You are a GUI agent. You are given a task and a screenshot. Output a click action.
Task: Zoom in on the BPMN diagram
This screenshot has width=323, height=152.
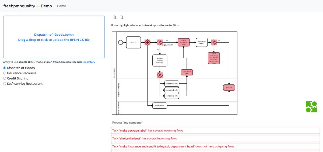(114, 17)
